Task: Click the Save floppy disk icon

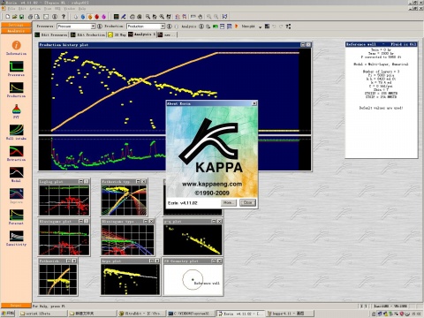Action: 21,17
